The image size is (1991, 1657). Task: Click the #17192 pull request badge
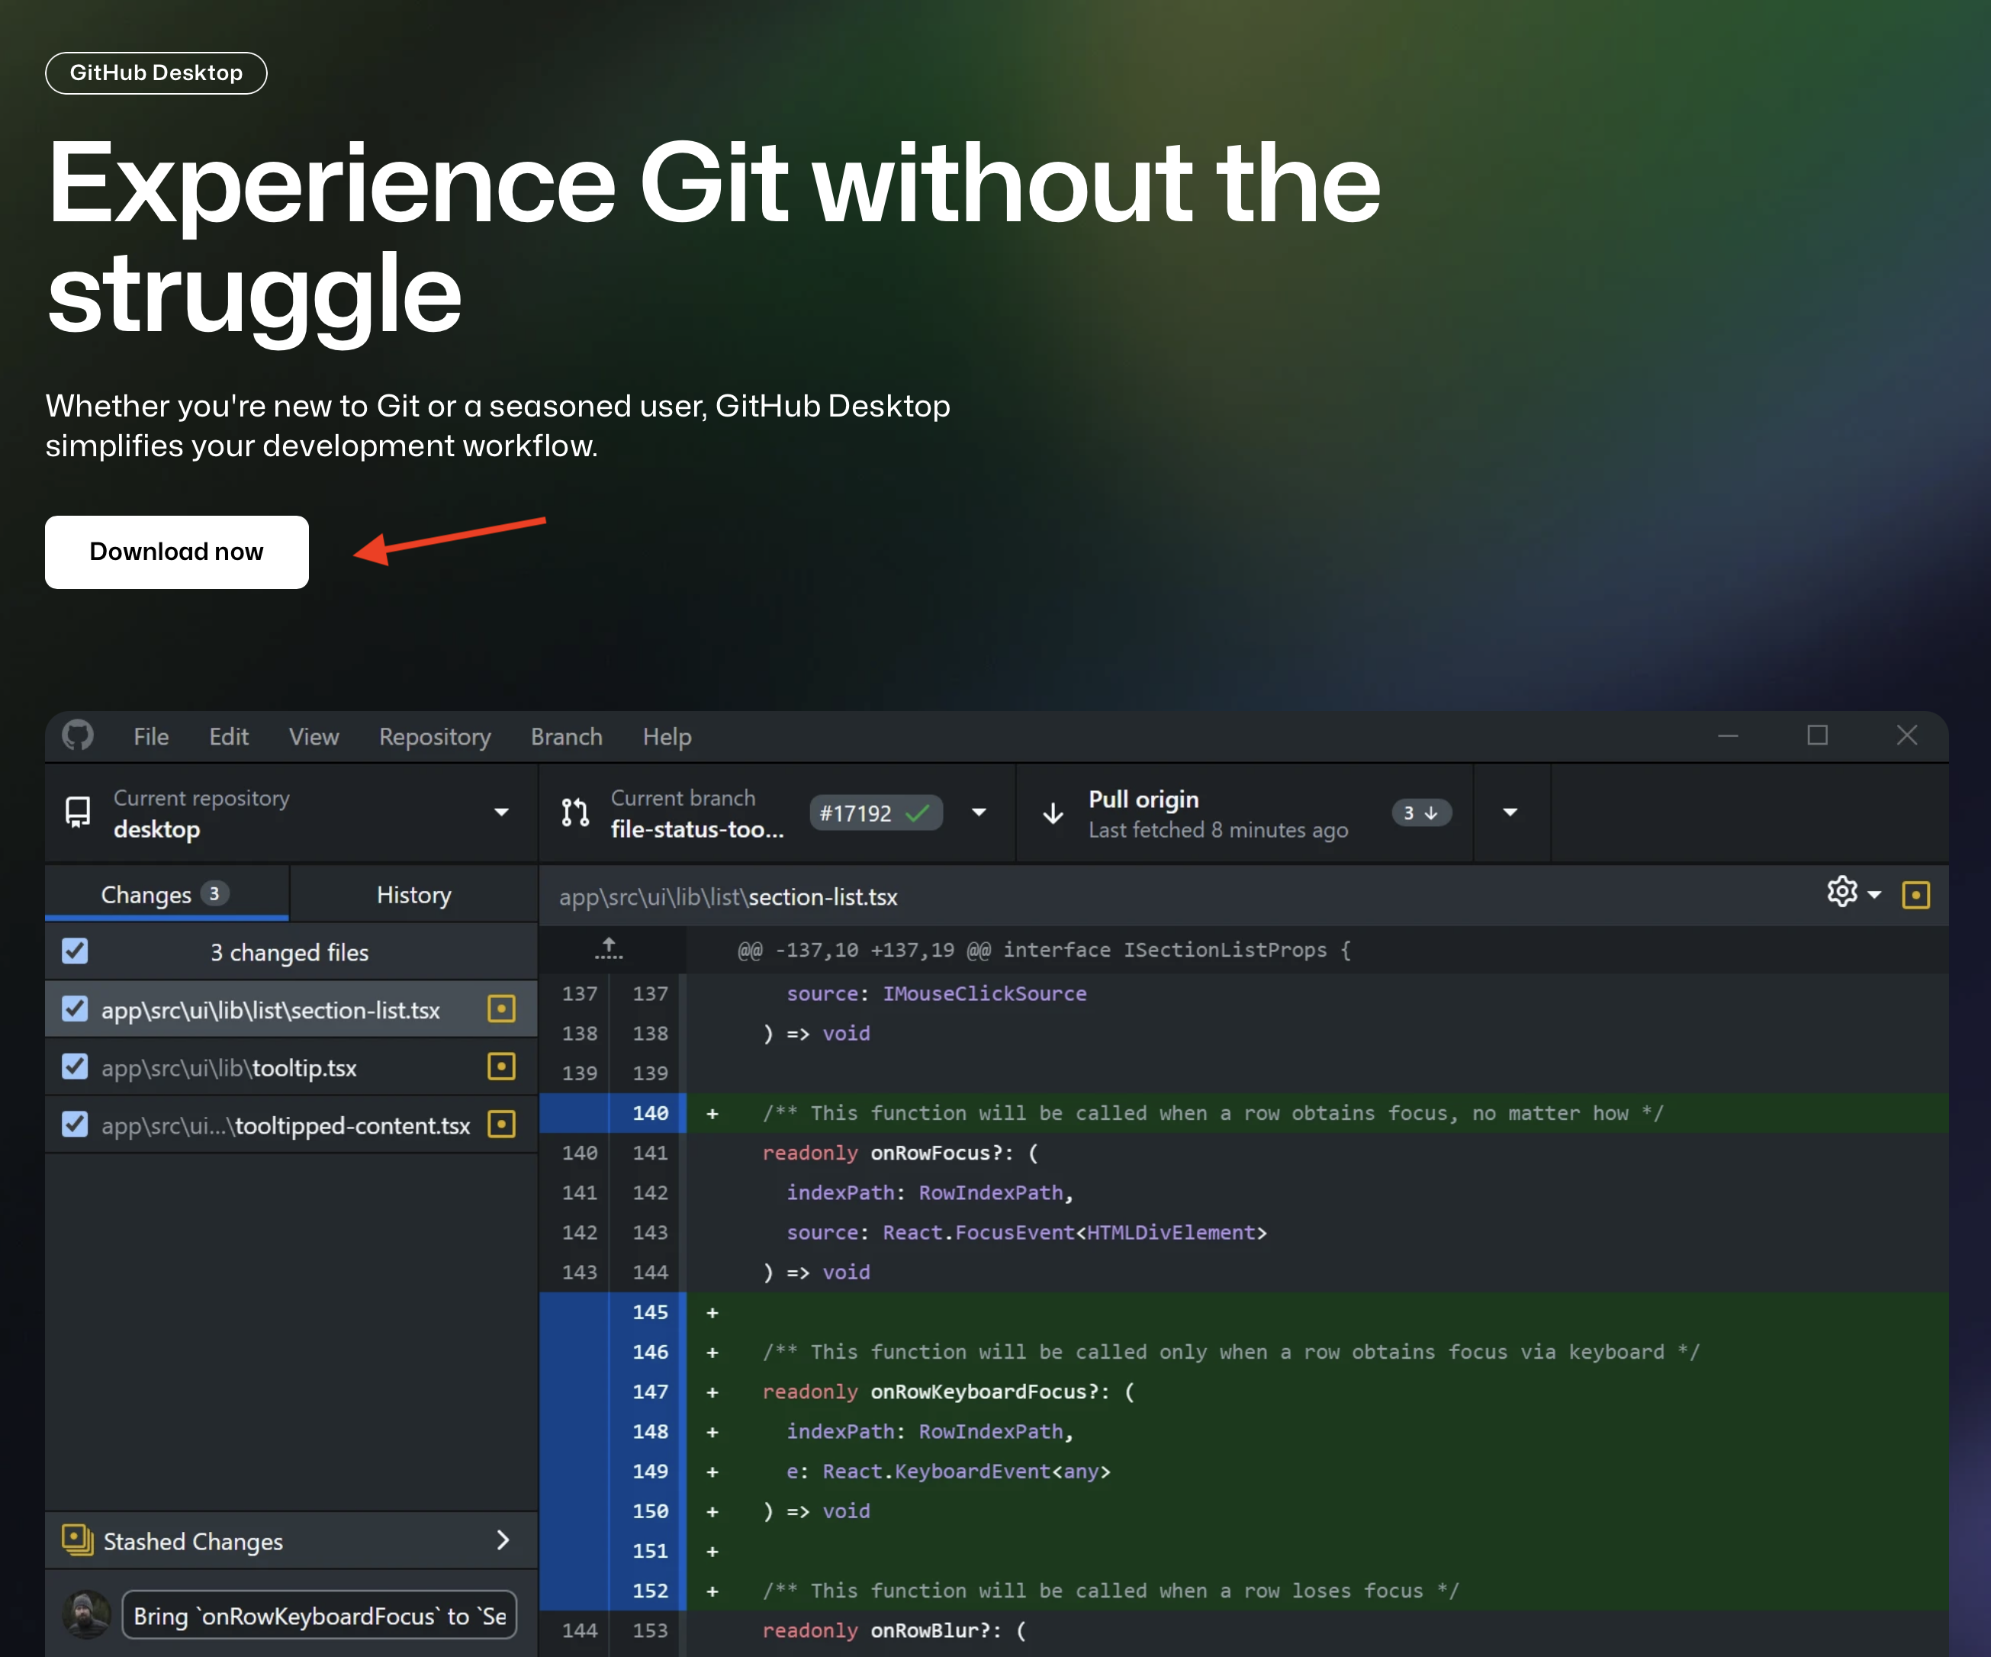(x=876, y=813)
